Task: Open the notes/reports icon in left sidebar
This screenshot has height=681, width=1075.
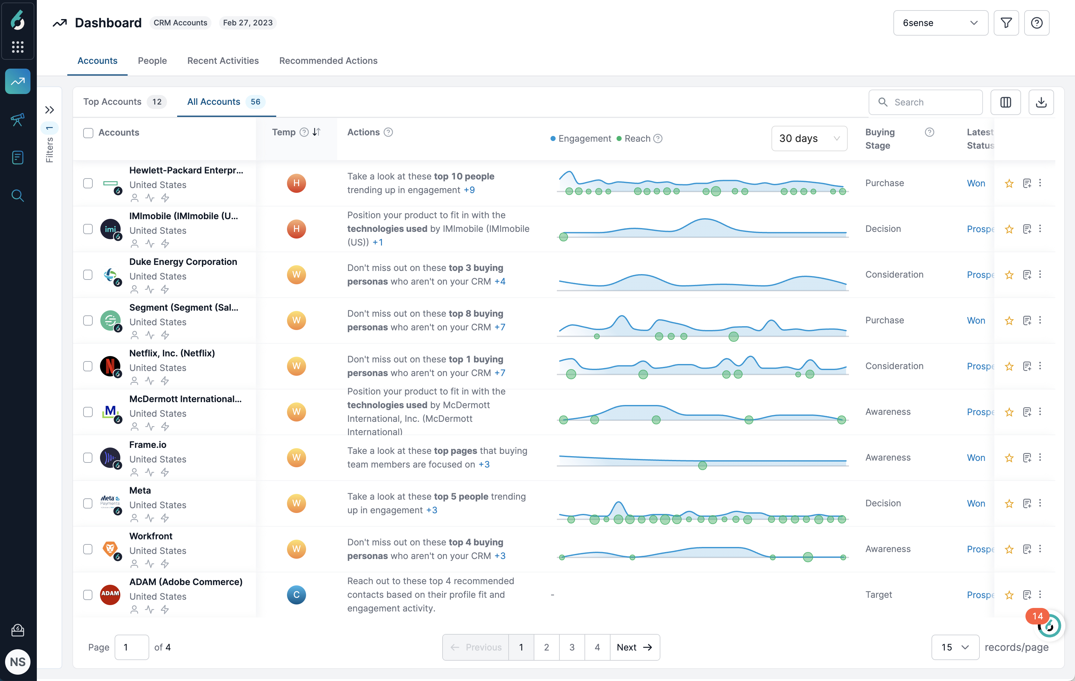Action: [17, 157]
